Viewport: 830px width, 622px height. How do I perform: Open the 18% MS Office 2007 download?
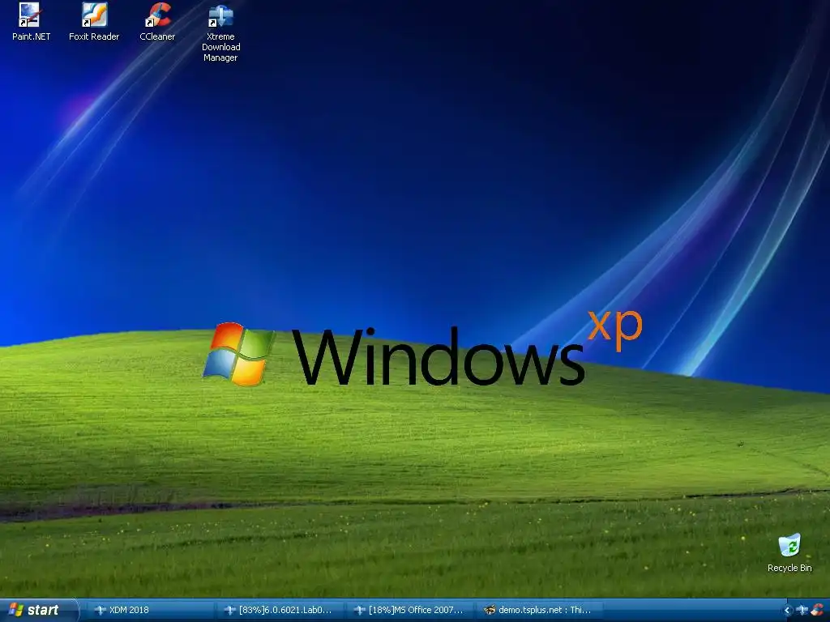(x=410, y=610)
